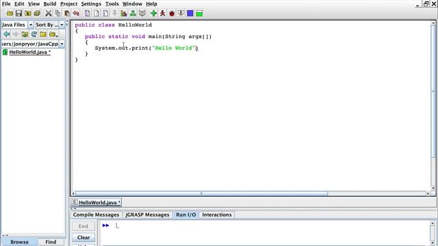Generate UML diagram with green tree icon
Image resolution: width=438 pixels, height=246 pixels.
[133, 13]
